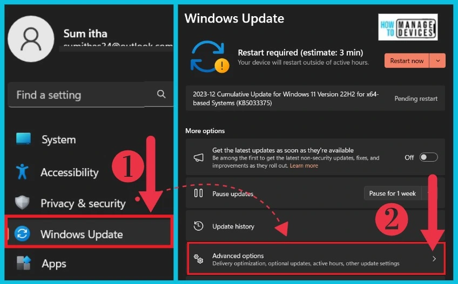The image size is (458, 284).
Task: Open the Update history row
Action: coord(315,226)
